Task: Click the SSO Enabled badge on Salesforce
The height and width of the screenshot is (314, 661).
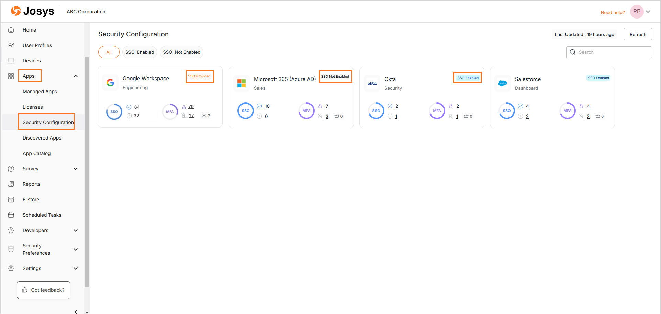Action: (598, 78)
